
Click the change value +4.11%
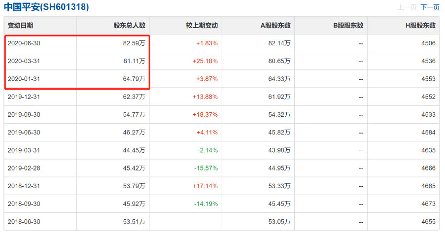tap(207, 132)
